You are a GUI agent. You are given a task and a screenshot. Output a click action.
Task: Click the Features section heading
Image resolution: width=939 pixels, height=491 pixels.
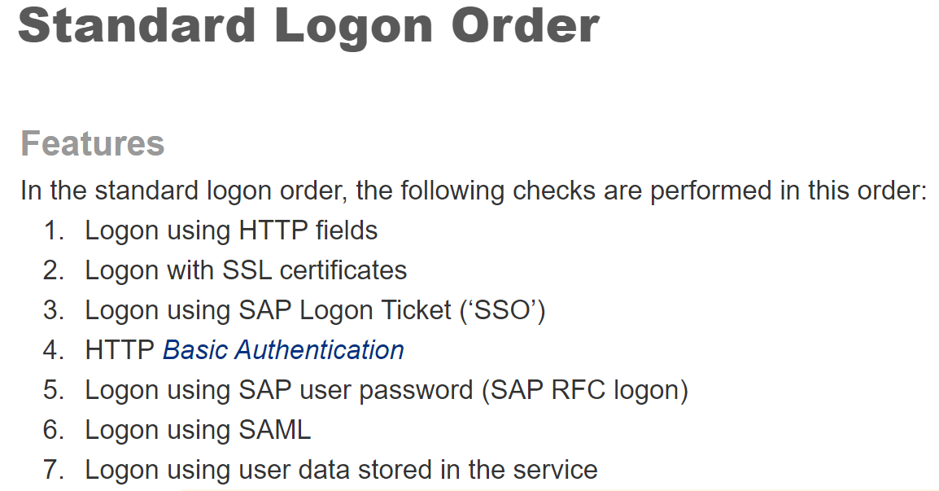click(93, 143)
